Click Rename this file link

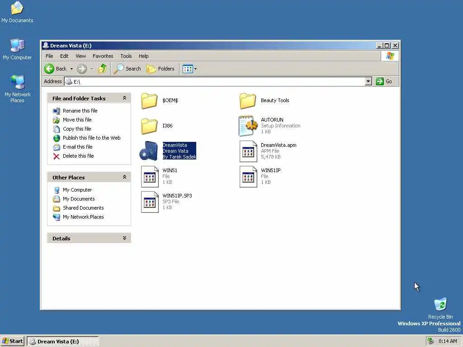[80, 111]
